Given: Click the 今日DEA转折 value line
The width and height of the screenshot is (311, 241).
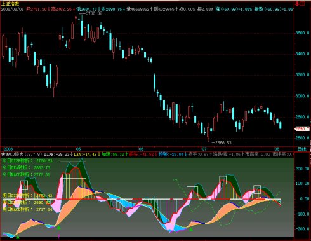Looking at the screenshot, I should pos(26,167).
